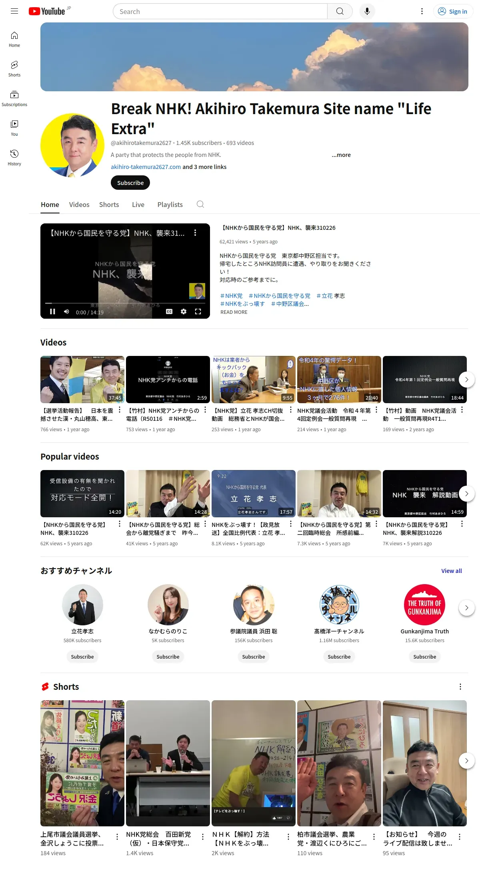
Task: Open menu for 立花孝志CH切抜 video
Action: click(x=290, y=410)
